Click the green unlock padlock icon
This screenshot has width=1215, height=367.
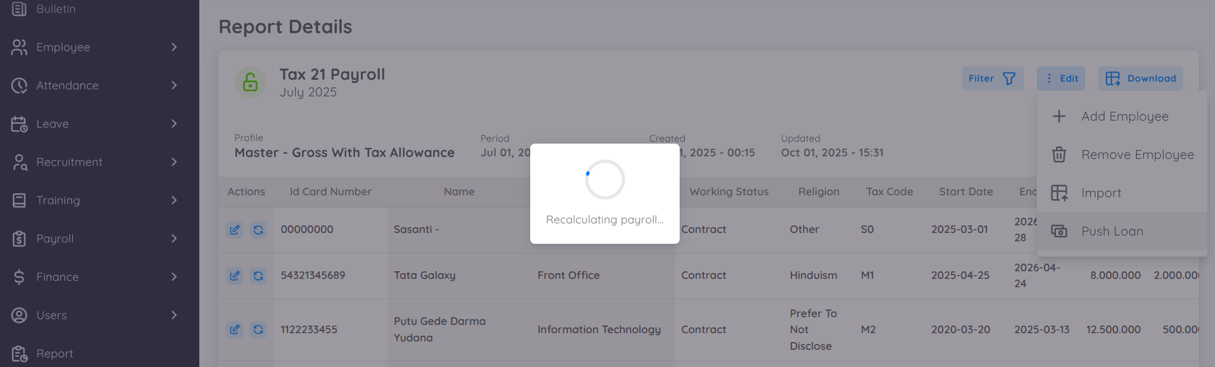250,82
